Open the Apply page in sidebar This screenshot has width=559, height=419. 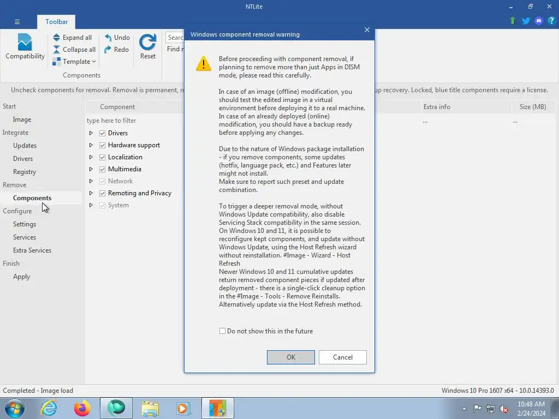point(21,277)
